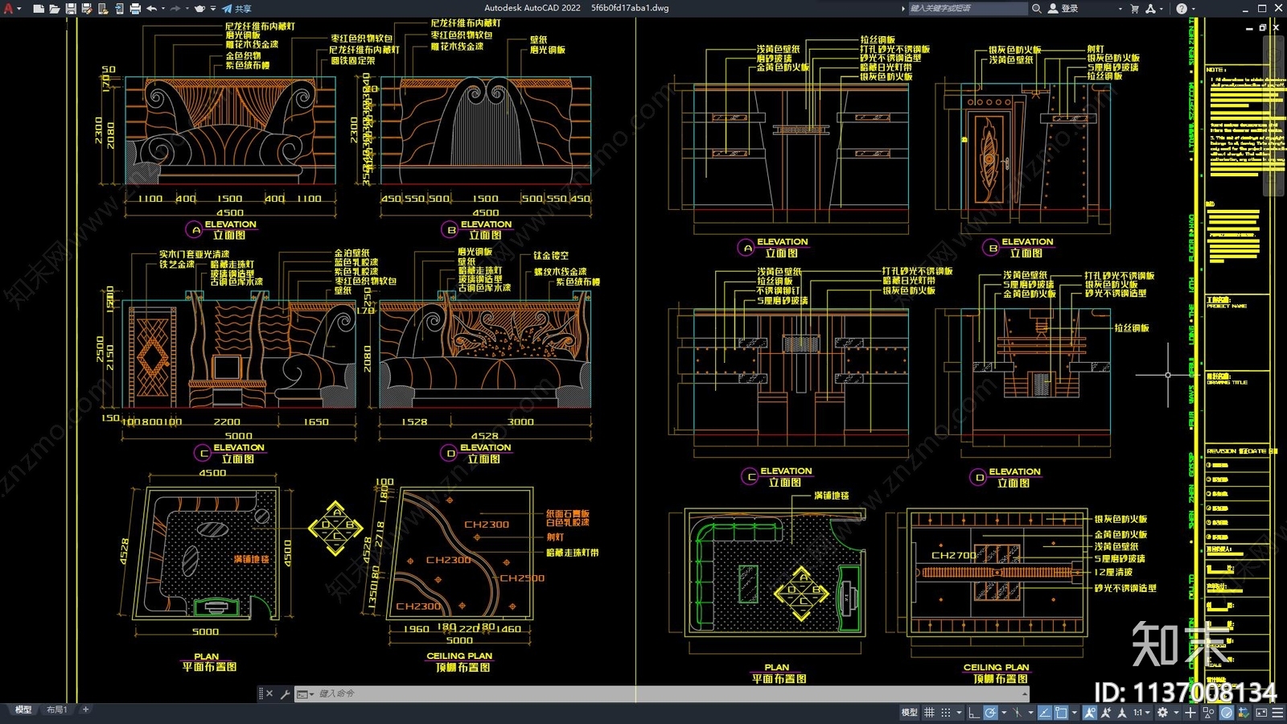This screenshot has width=1287, height=724.
Task: Expand the Quick Access Toolbar customize dropdown
Action: pos(213,8)
